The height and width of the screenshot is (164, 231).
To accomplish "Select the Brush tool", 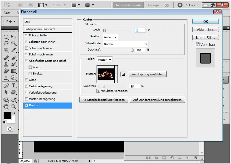I will tap(14, 58).
